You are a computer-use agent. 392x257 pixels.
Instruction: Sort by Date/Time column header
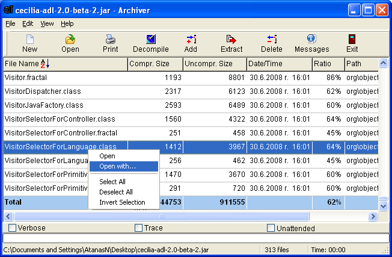(280, 64)
